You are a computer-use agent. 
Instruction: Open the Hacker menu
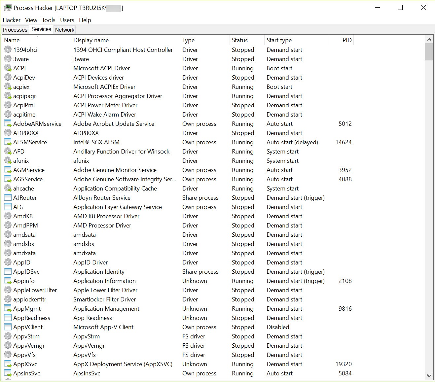click(x=12, y=20)
